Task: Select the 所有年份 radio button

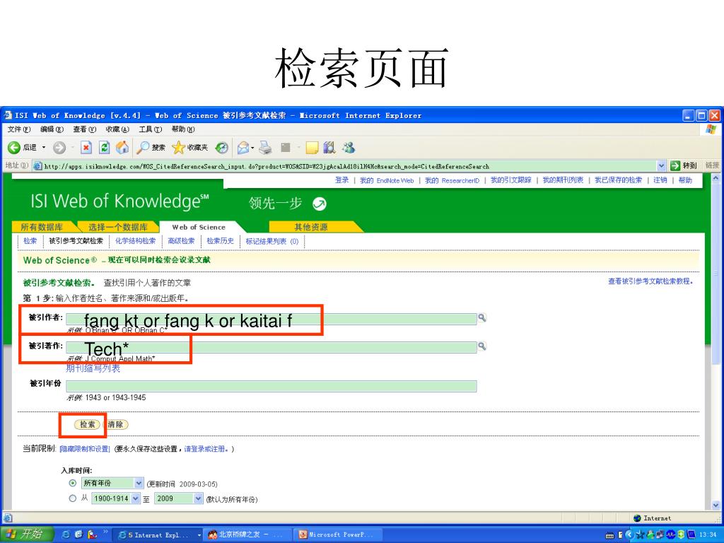Action: click(73, 483)
